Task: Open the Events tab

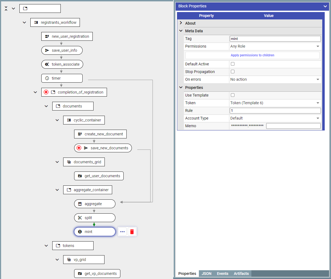Action: pyautogui.click(x=222, y=274)
